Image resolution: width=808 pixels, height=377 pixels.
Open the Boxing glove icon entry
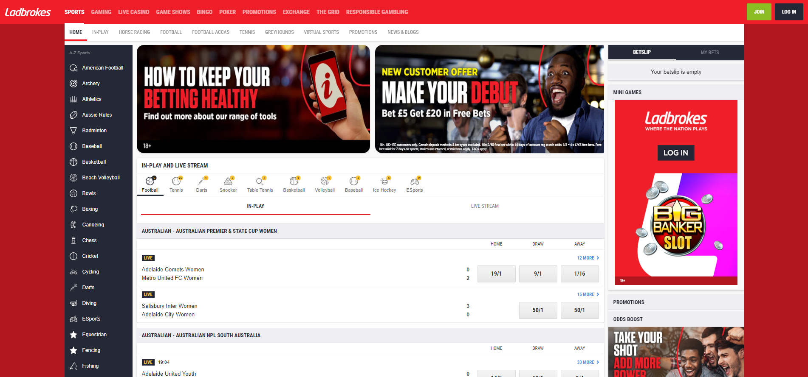click(x=73, y=209)
